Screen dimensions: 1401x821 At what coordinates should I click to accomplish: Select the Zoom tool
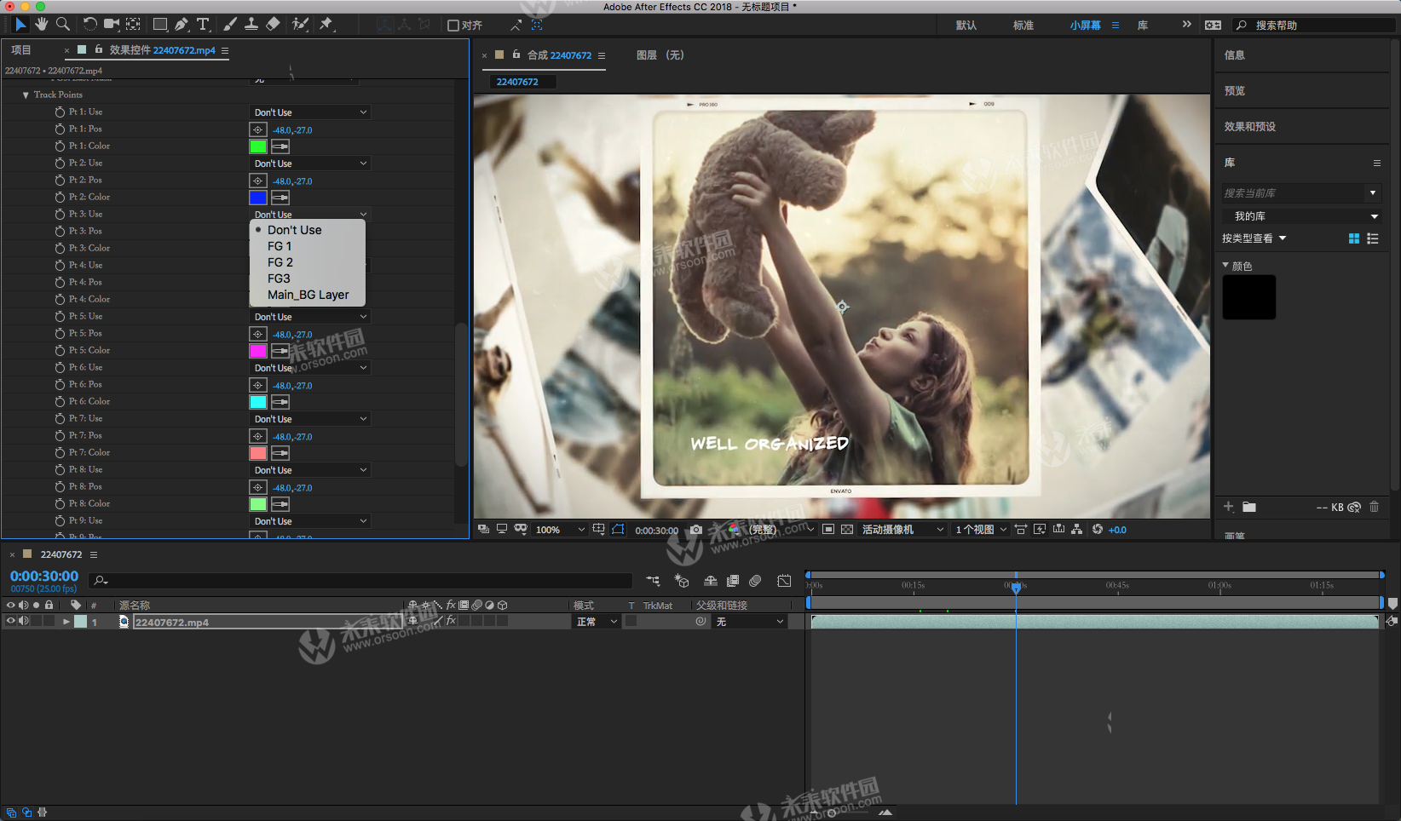(63, 25)
